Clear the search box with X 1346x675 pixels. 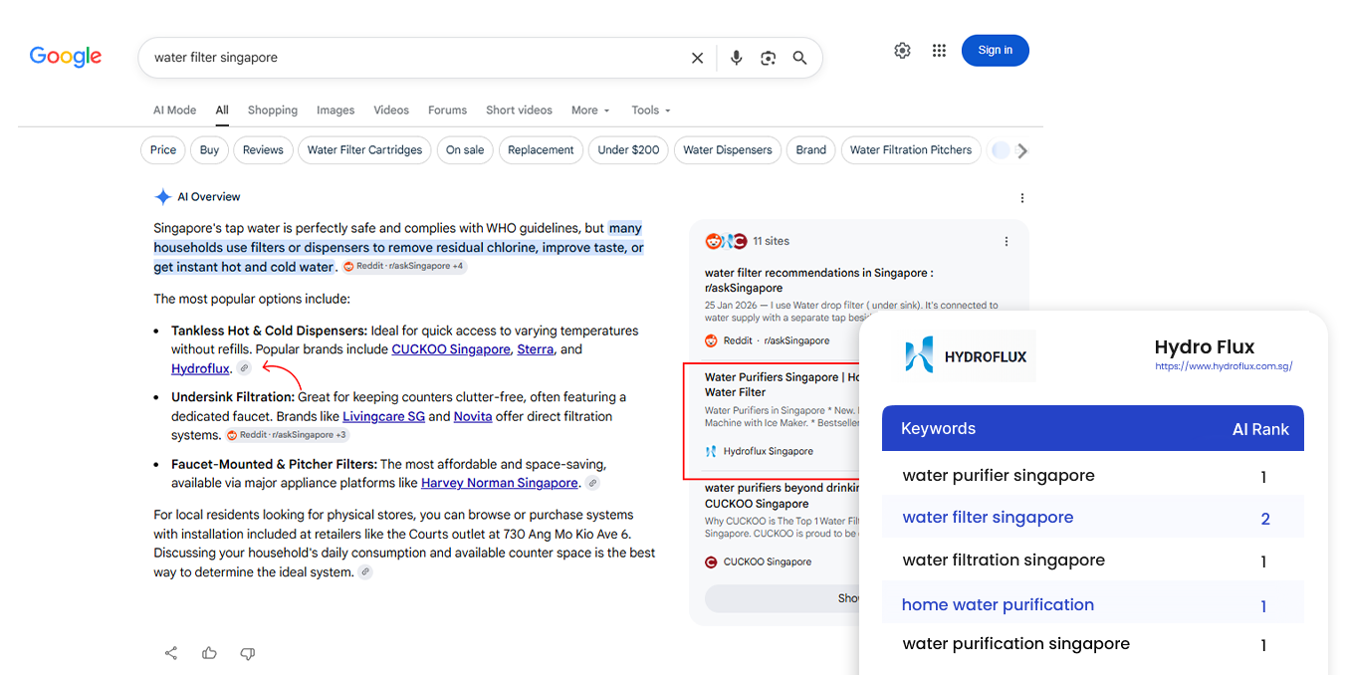point(697,58)
